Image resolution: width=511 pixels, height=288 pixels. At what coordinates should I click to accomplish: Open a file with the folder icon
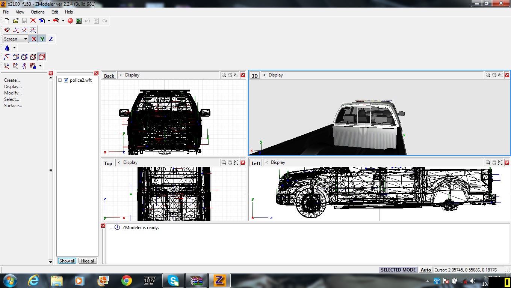tap(15, 21)
